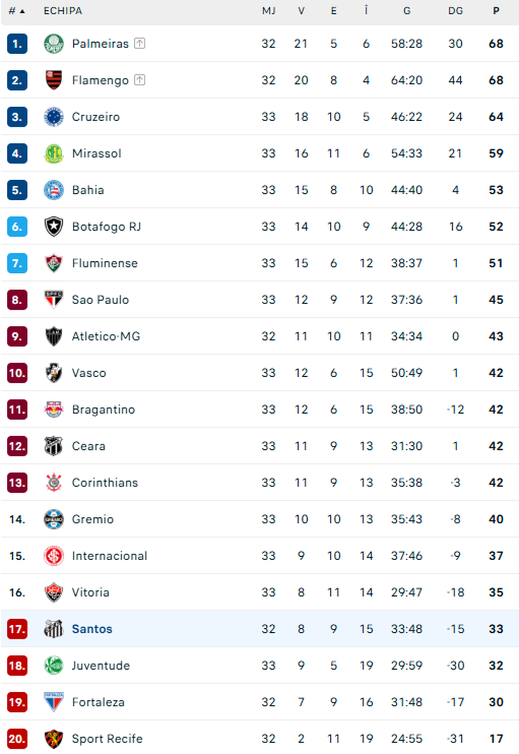Sort table by MJ matches played header
The width and height of the screenshot is (519, 754).
[x=268, y=11]
